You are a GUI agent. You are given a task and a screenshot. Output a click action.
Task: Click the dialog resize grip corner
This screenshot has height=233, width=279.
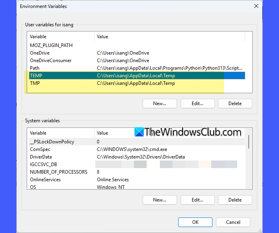[259, 230]
